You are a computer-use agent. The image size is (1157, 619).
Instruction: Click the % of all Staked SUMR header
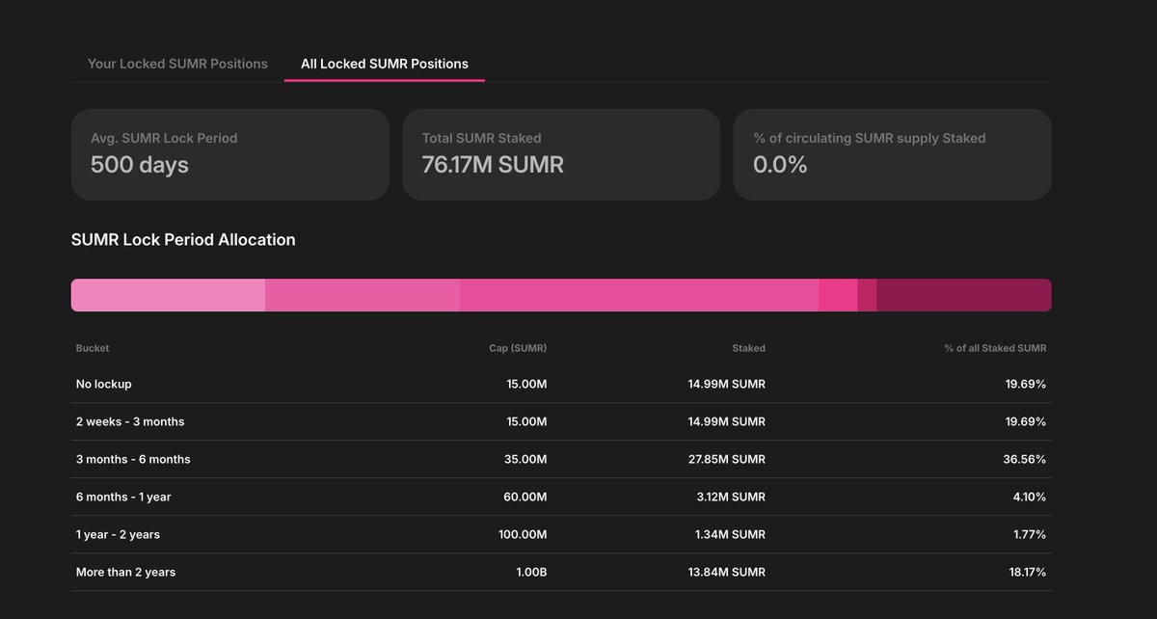tap(995, 348)
